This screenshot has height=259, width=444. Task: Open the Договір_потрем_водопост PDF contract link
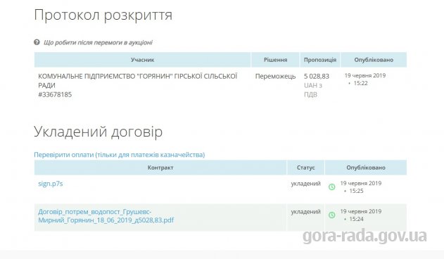click(106, 216)
